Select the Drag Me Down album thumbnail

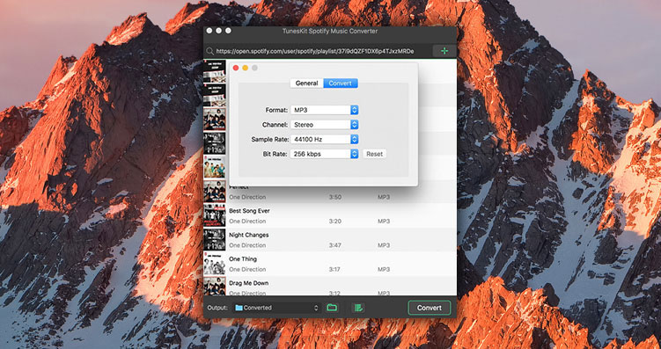(215, 287)
